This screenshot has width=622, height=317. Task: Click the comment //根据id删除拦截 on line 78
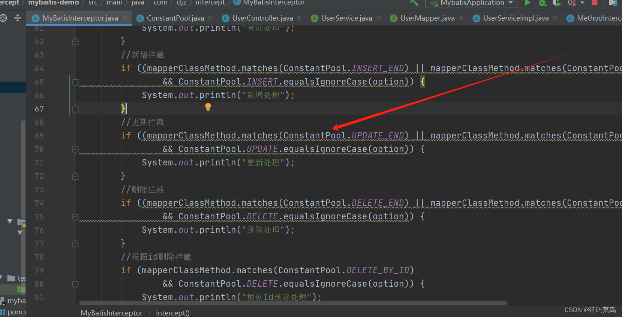pos(156,257)
